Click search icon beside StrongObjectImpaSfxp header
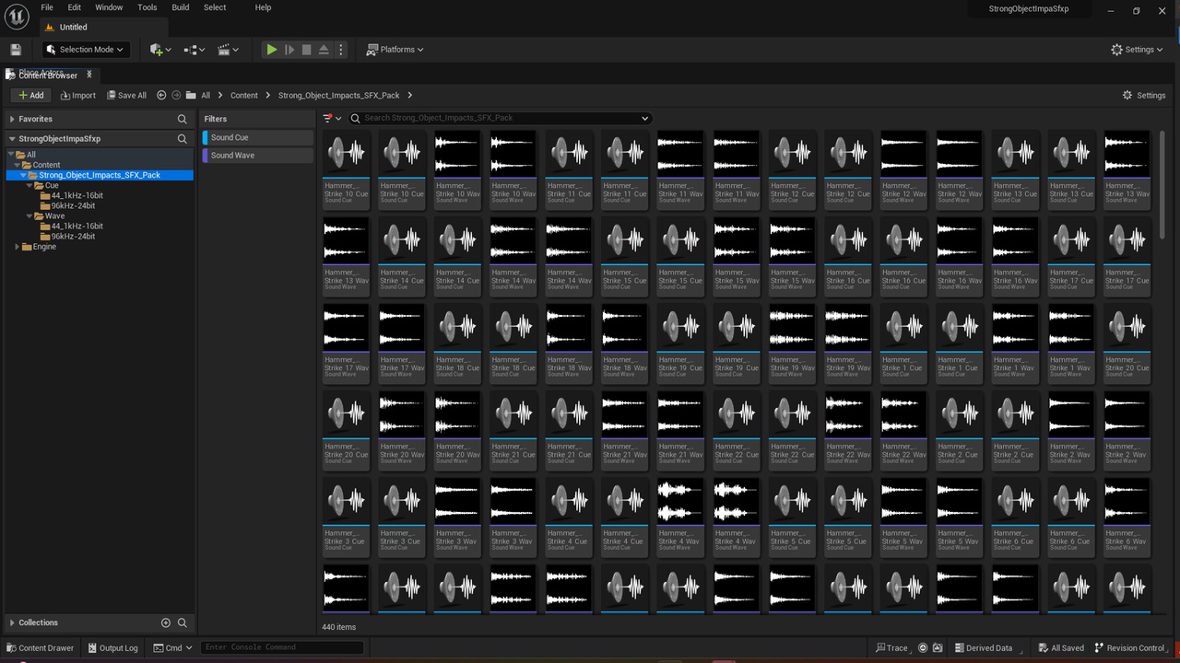The height and width of the screenshot is (663, 1180). point(183,139)
